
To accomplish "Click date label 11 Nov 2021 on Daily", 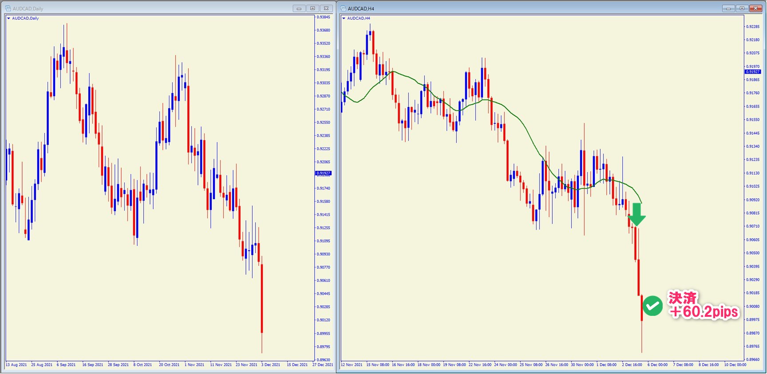I will [221, 365].
